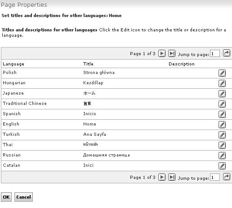The height and width of the screenshot is (208, 232).
Task: Go to next page in top pager
Action: tap(162, 53)
